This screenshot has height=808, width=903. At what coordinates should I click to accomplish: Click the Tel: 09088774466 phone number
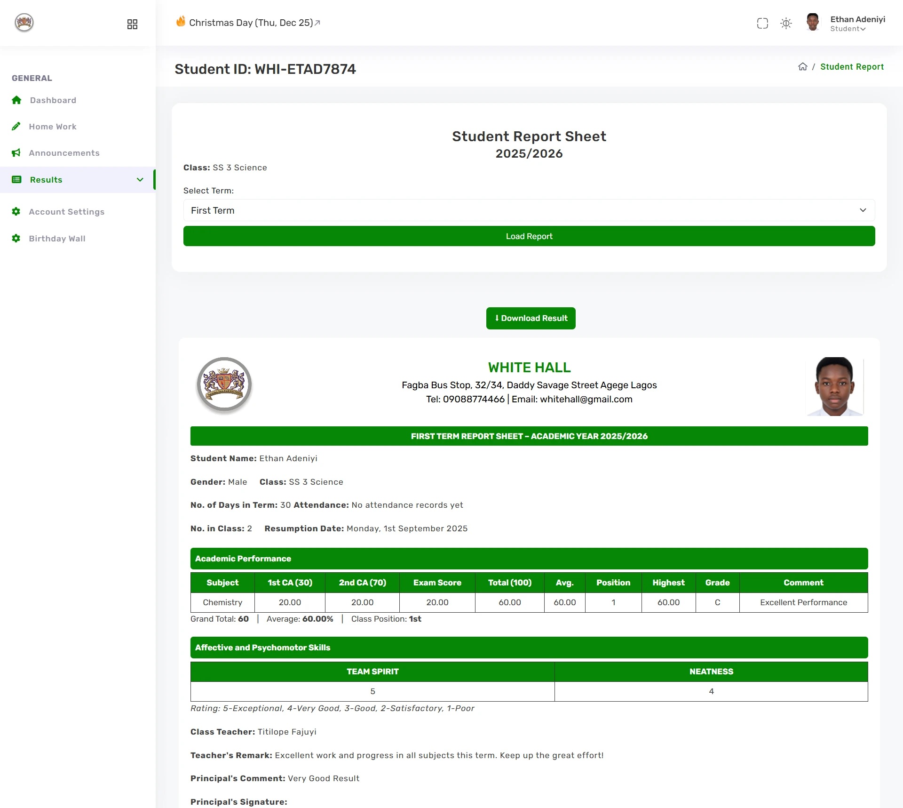pos(465,399)
